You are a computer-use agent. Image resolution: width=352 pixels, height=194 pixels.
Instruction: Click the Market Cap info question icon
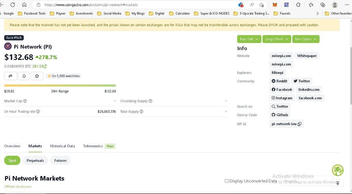[x=25, y=101]
